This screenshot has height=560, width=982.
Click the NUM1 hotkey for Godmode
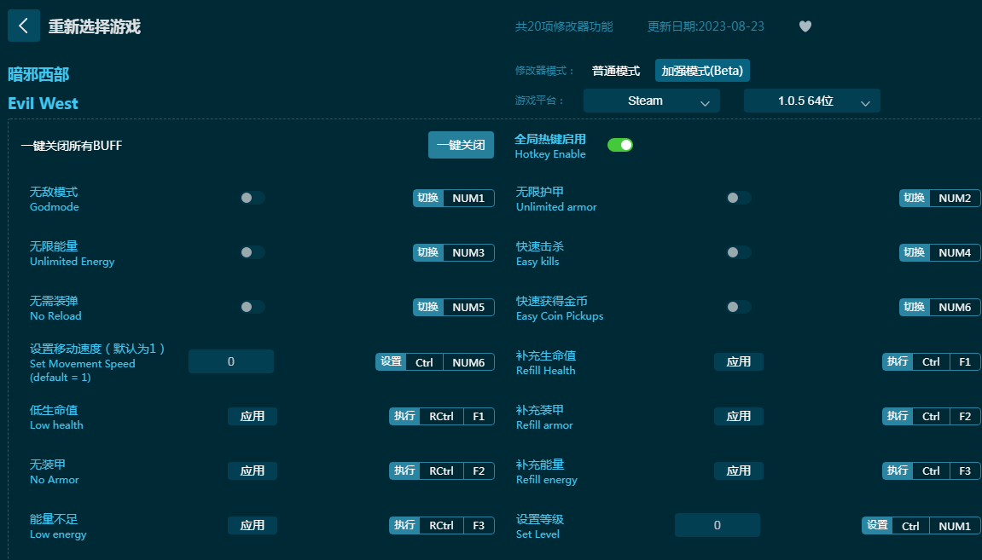[468, 199]
